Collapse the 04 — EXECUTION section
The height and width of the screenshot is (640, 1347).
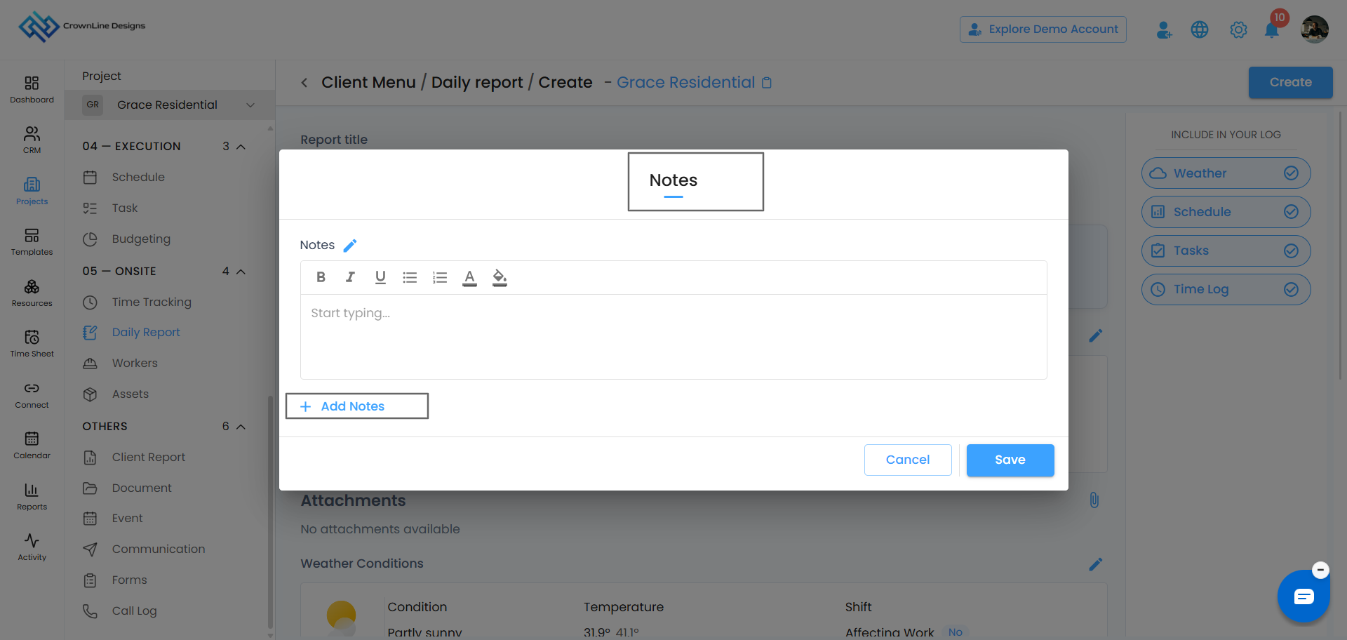pyautogui.click(x=241, y=147)
